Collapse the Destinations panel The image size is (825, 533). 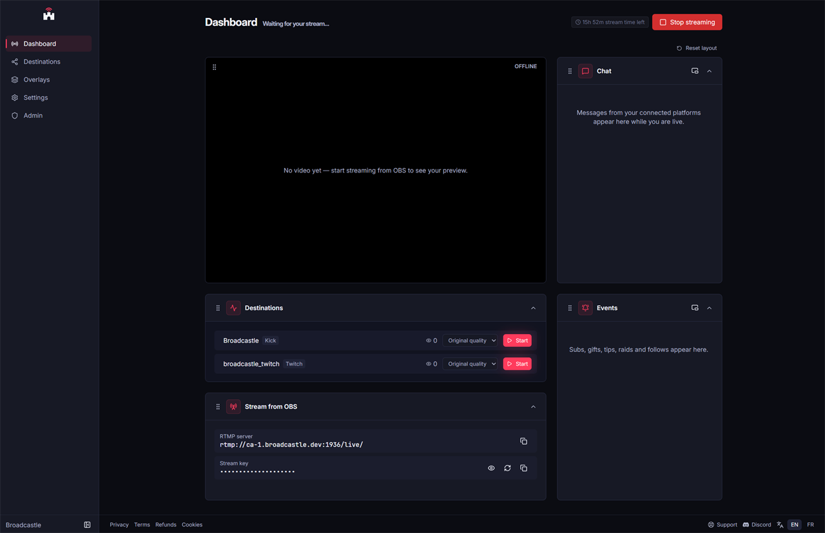(x=533, y=308)
